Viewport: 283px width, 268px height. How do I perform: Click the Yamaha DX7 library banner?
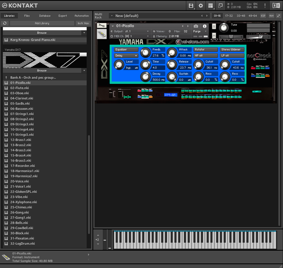[x=45, y=60]
